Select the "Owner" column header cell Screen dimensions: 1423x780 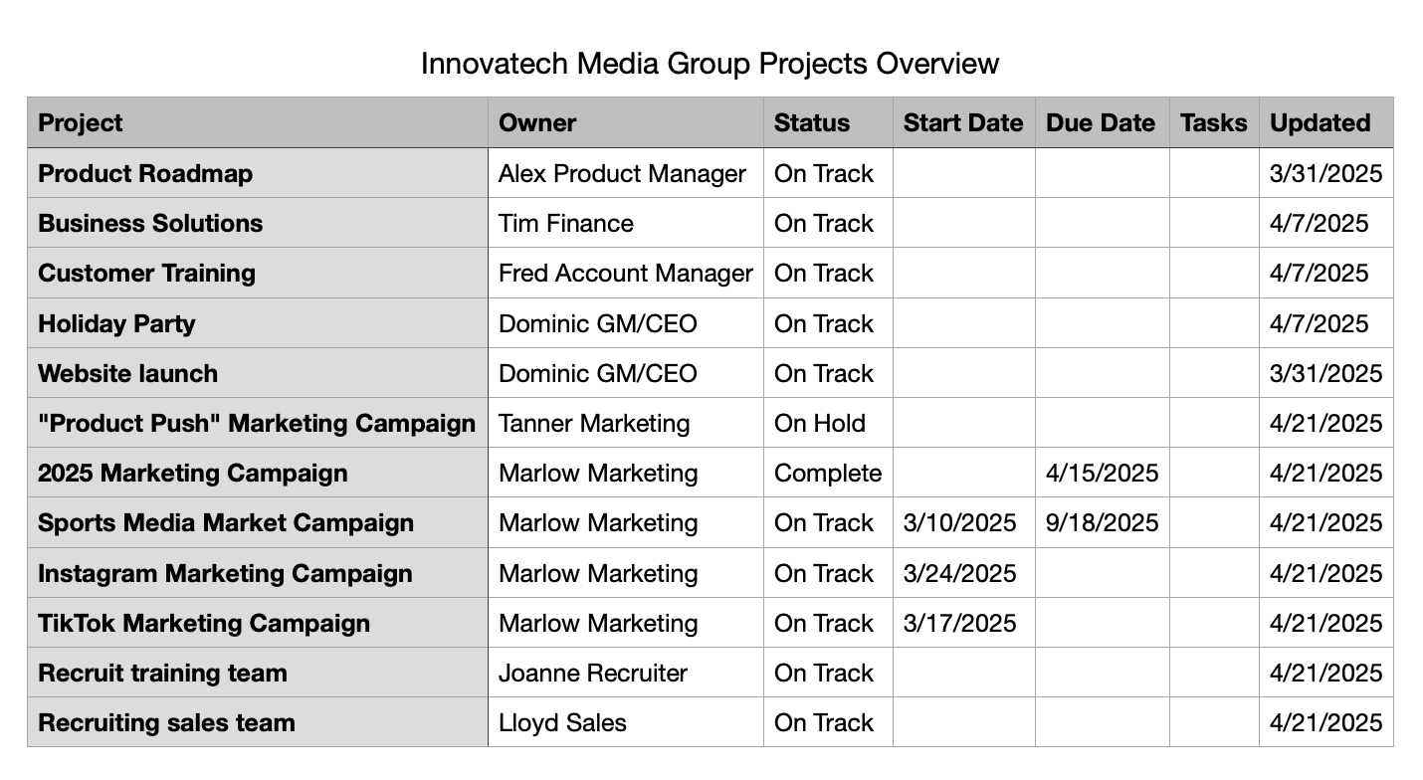(x=537, y=123)
